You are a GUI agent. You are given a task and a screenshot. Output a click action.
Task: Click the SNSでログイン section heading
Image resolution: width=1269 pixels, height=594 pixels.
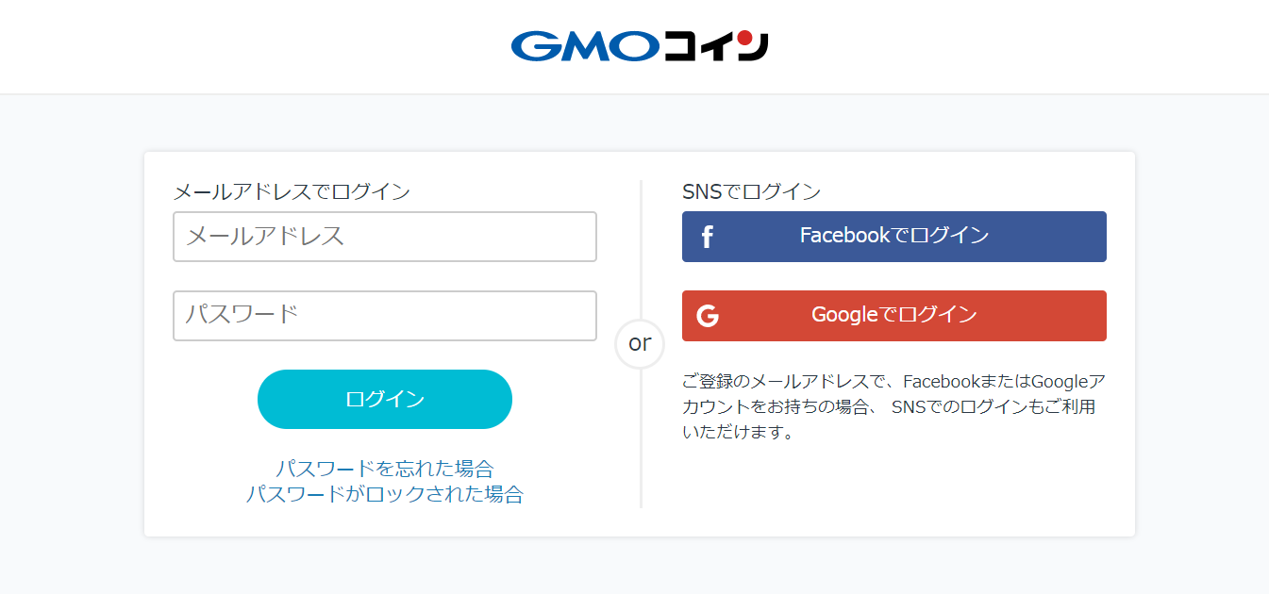(752, 190)
